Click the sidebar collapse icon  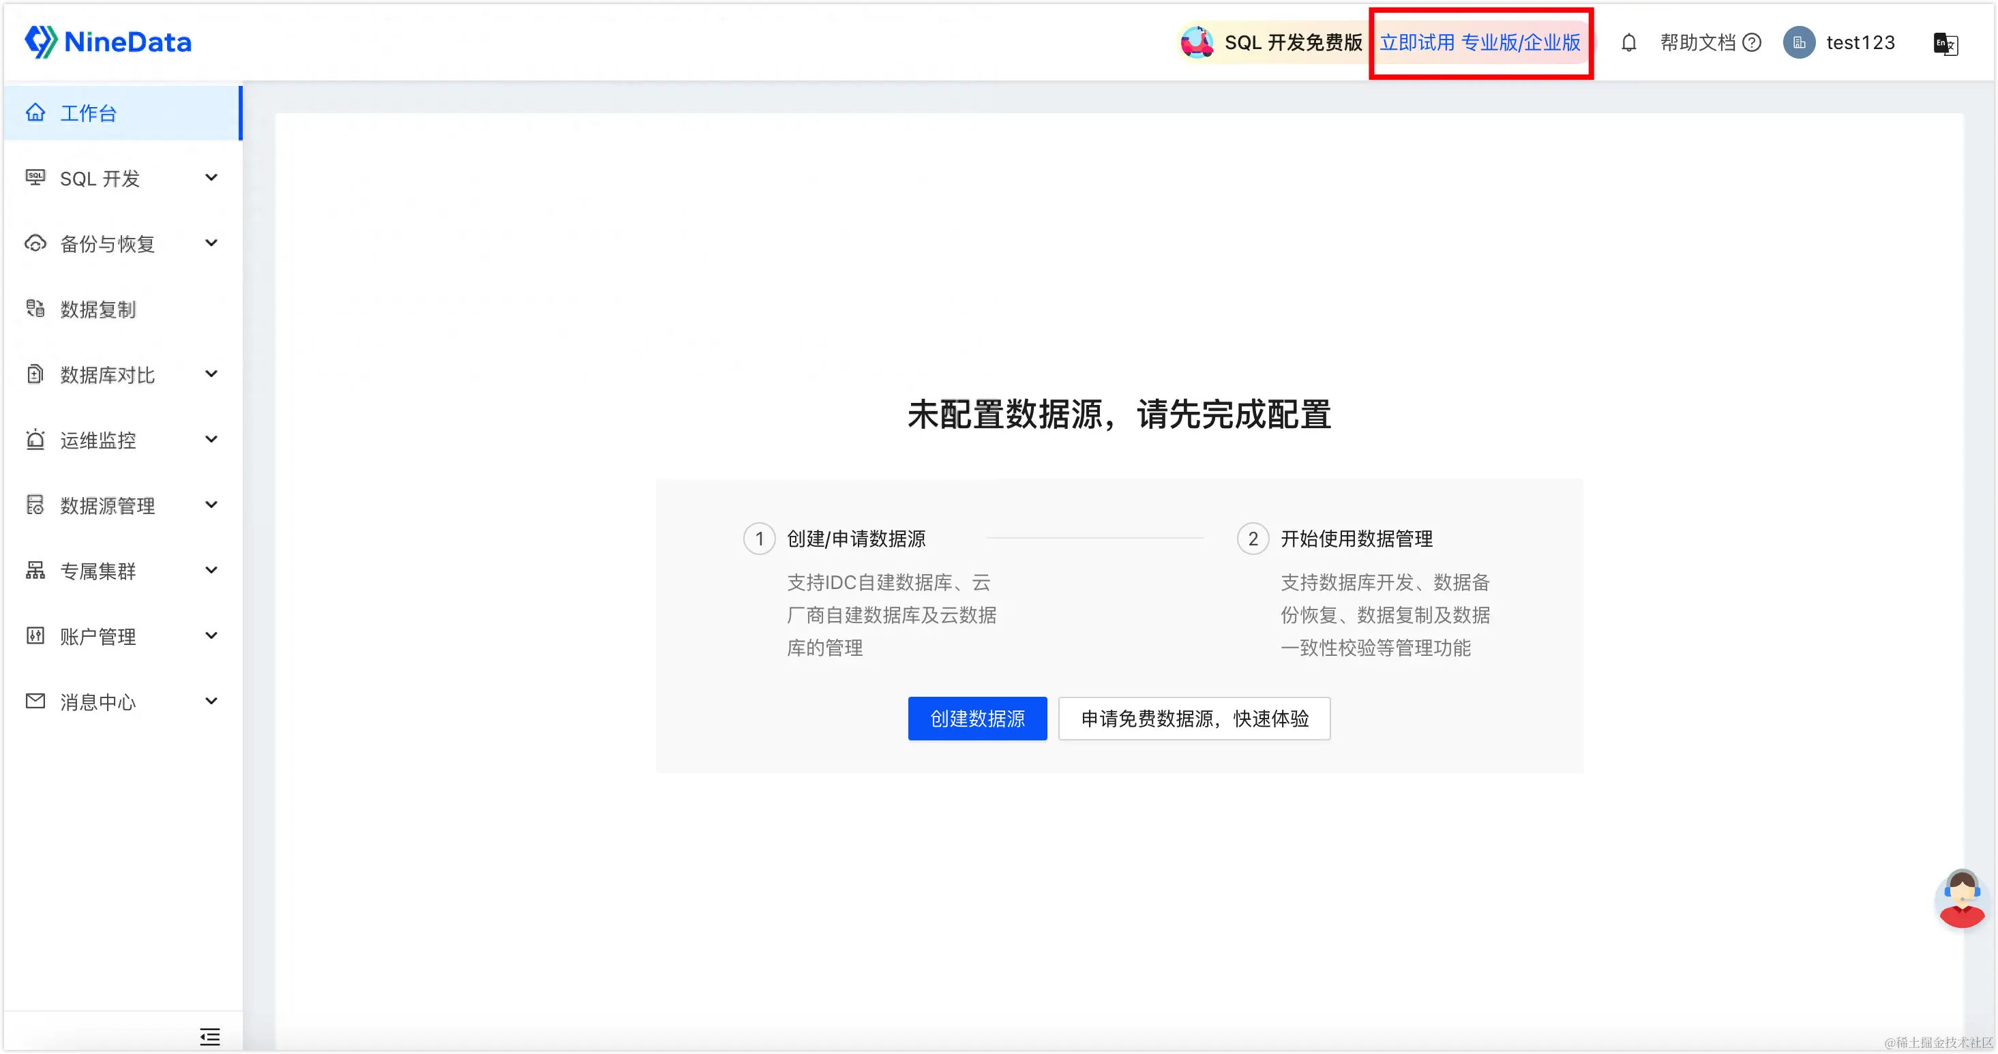coord(209,1036)
